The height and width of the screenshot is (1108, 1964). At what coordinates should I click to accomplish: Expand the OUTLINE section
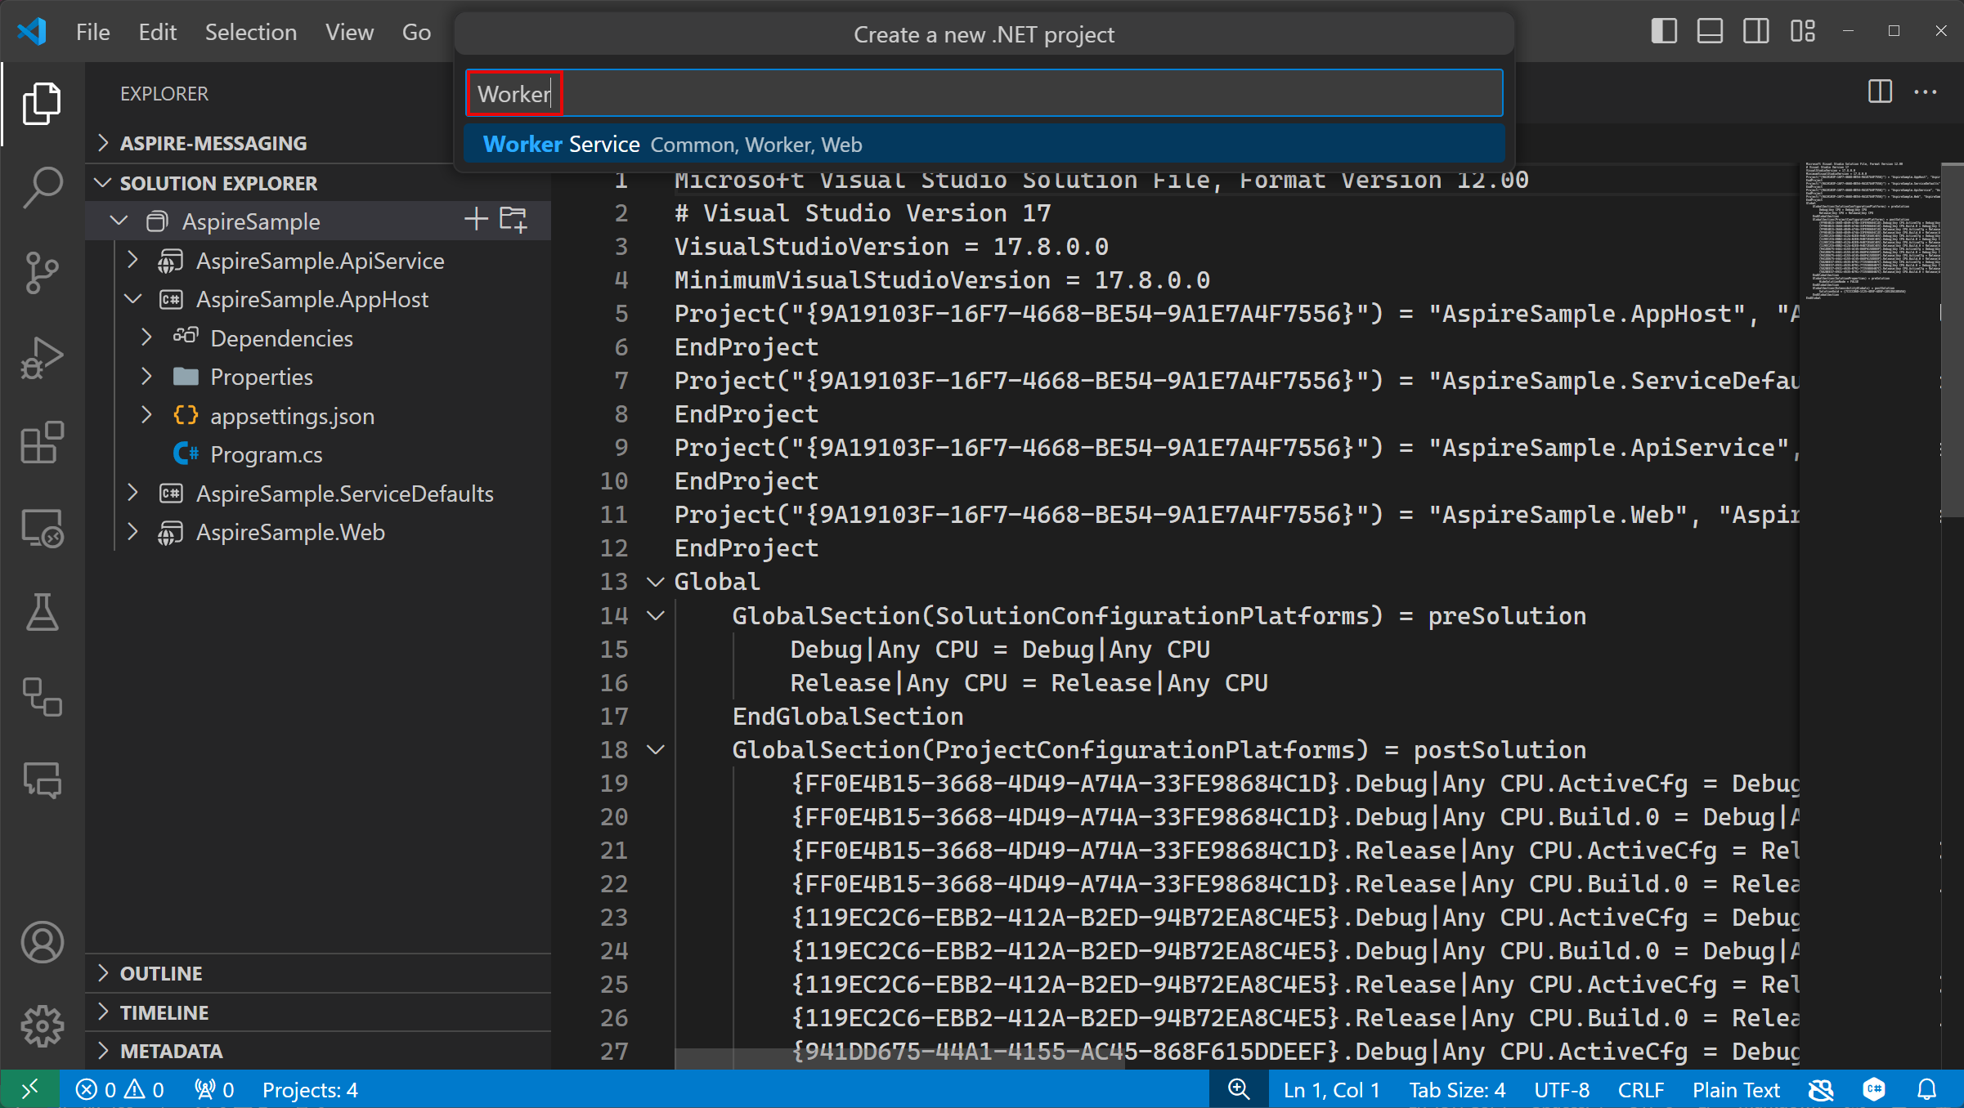(x=103, y=972)
